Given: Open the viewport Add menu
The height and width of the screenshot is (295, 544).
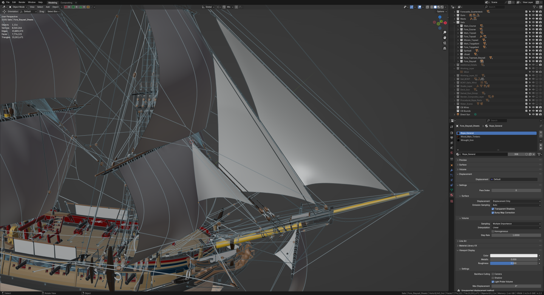Looking at the screenshot, I should pyautogui.click(x=48, y=7).
